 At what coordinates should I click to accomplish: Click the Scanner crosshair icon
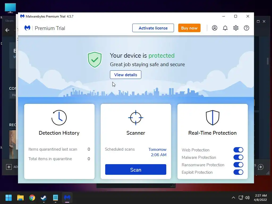click(136, 118)
